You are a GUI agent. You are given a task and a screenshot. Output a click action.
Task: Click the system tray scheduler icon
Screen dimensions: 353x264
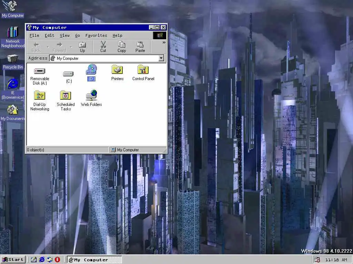pos(317,260)
